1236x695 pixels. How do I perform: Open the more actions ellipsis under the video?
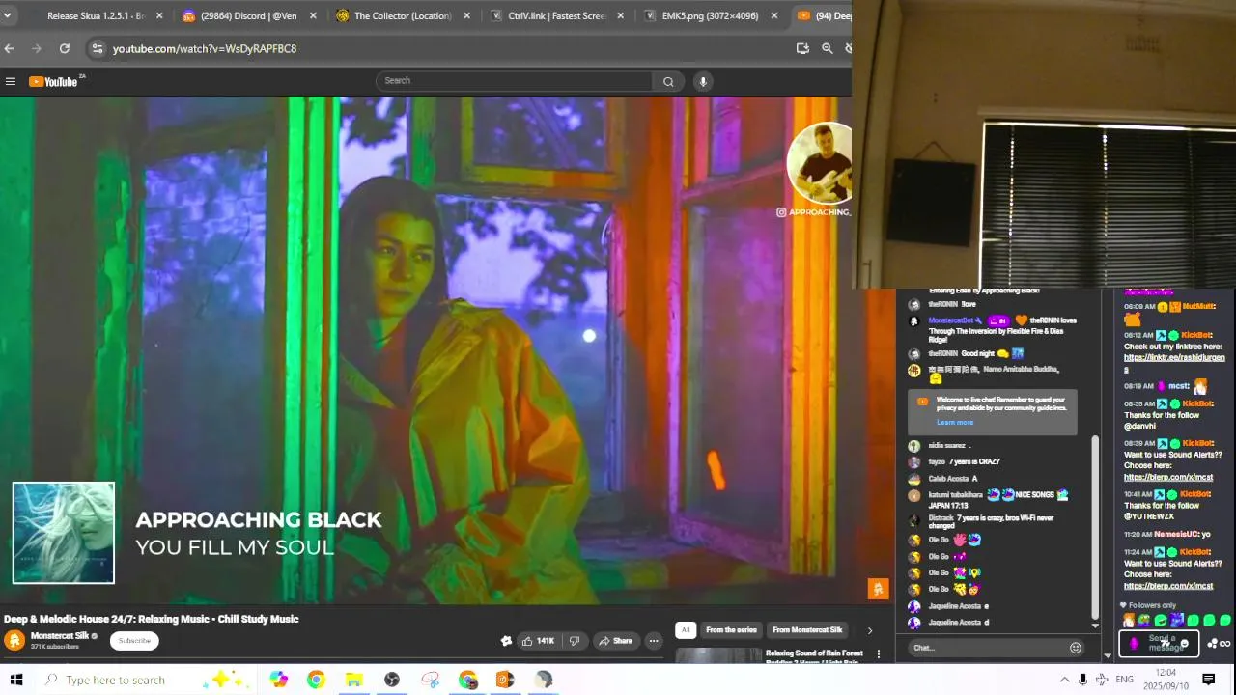(654, 641)
